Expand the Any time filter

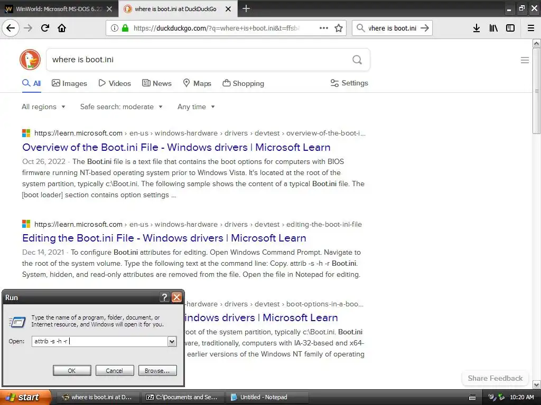coord(196,107)
